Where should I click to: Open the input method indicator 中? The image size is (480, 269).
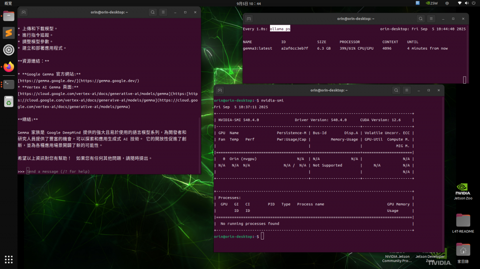point(447,3)
